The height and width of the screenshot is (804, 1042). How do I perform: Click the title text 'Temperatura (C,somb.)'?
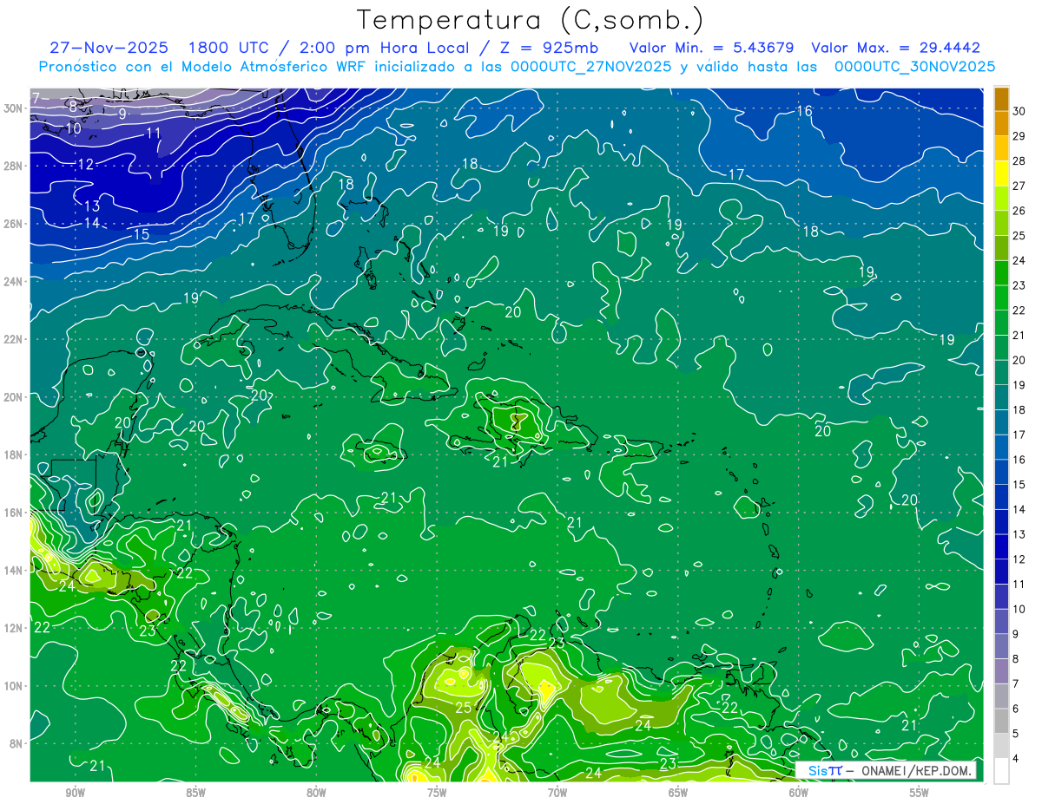531,21
